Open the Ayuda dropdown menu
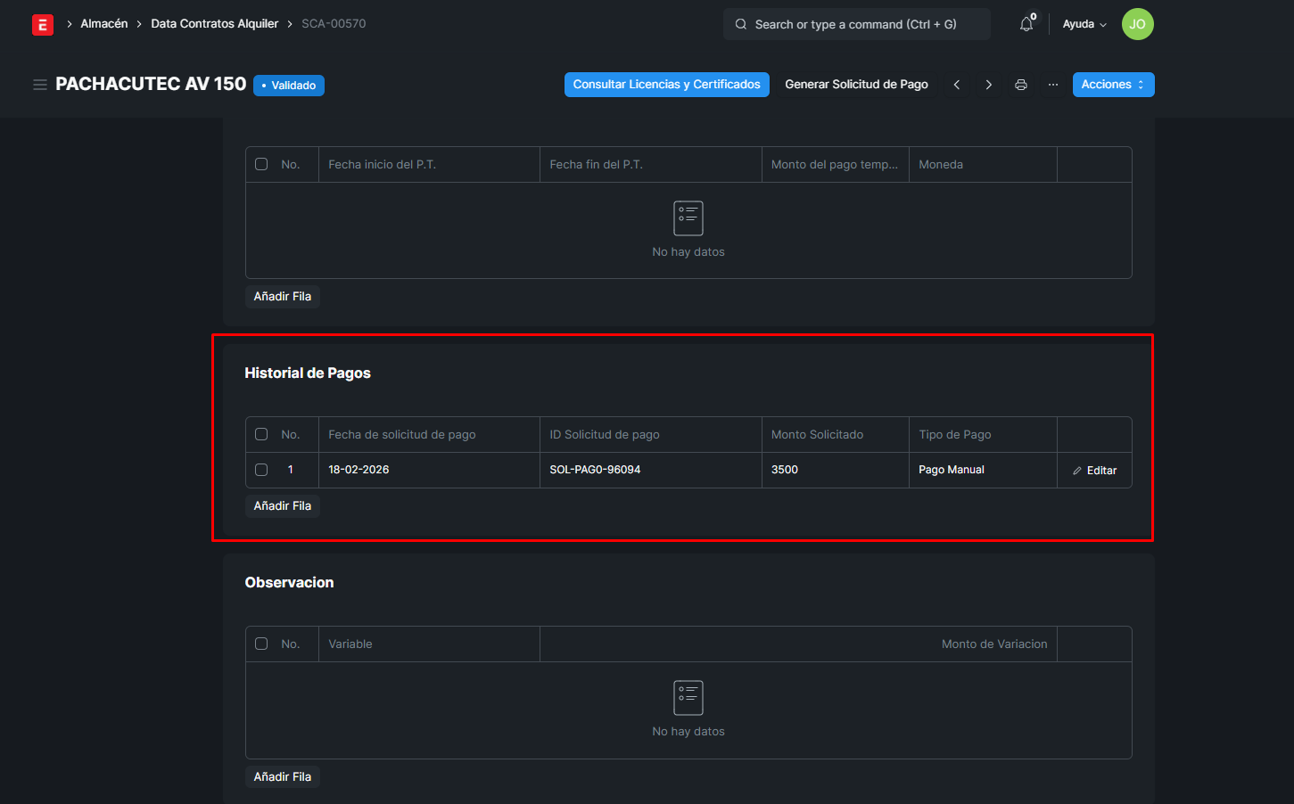Viewport: 1294px width, 804px height. (1084, 24)
